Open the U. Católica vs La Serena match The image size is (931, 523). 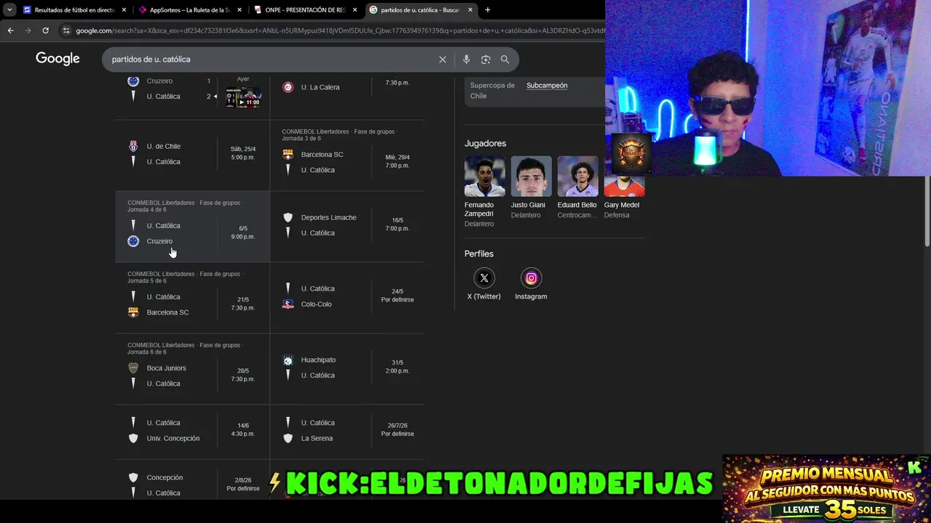click(347, 431)
